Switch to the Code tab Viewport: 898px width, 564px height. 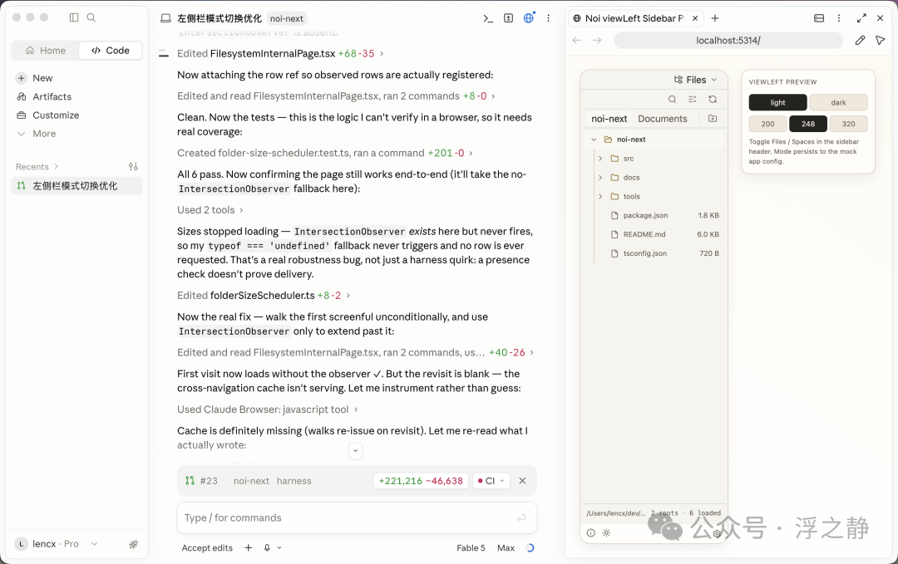click(111, 51)
